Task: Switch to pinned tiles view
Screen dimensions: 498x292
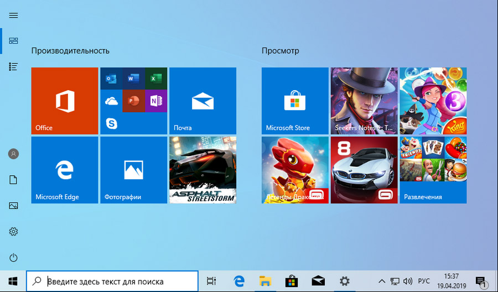Action: point(13,40)
